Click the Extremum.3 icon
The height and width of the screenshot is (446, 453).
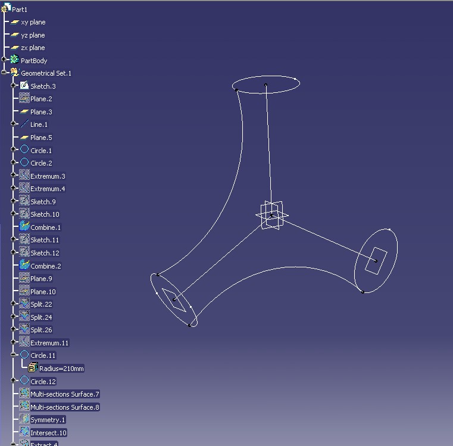coord(24,175)
